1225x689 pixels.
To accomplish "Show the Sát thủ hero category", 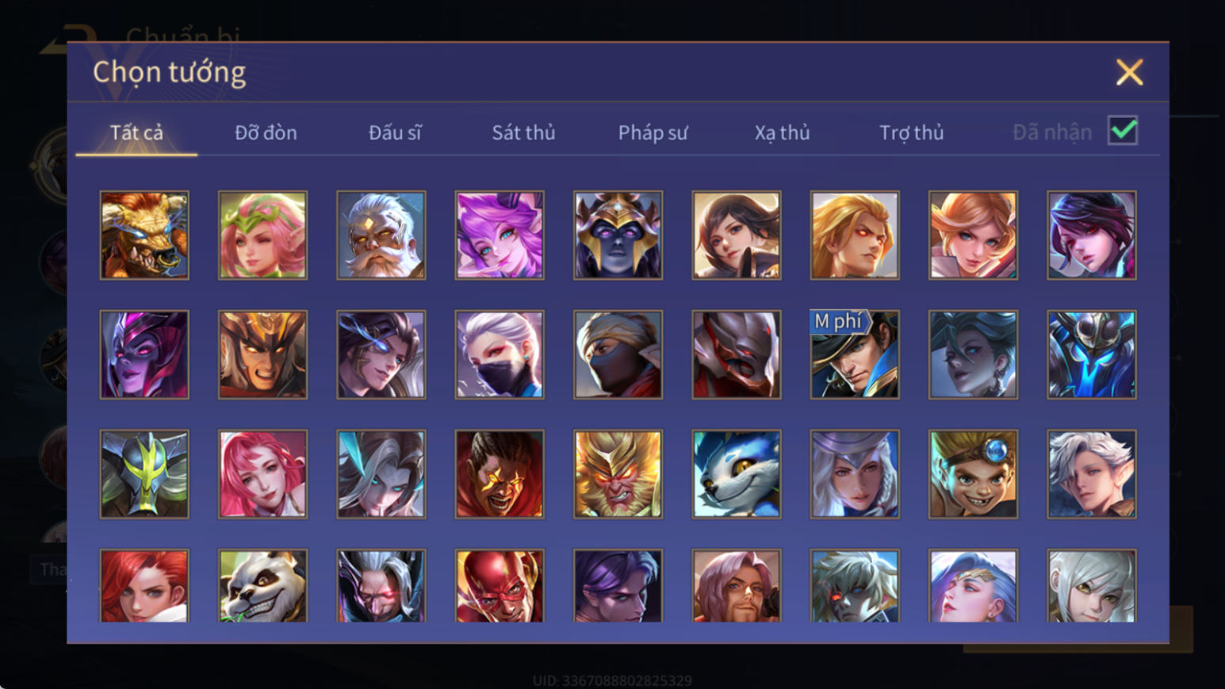I will [523, 132].
